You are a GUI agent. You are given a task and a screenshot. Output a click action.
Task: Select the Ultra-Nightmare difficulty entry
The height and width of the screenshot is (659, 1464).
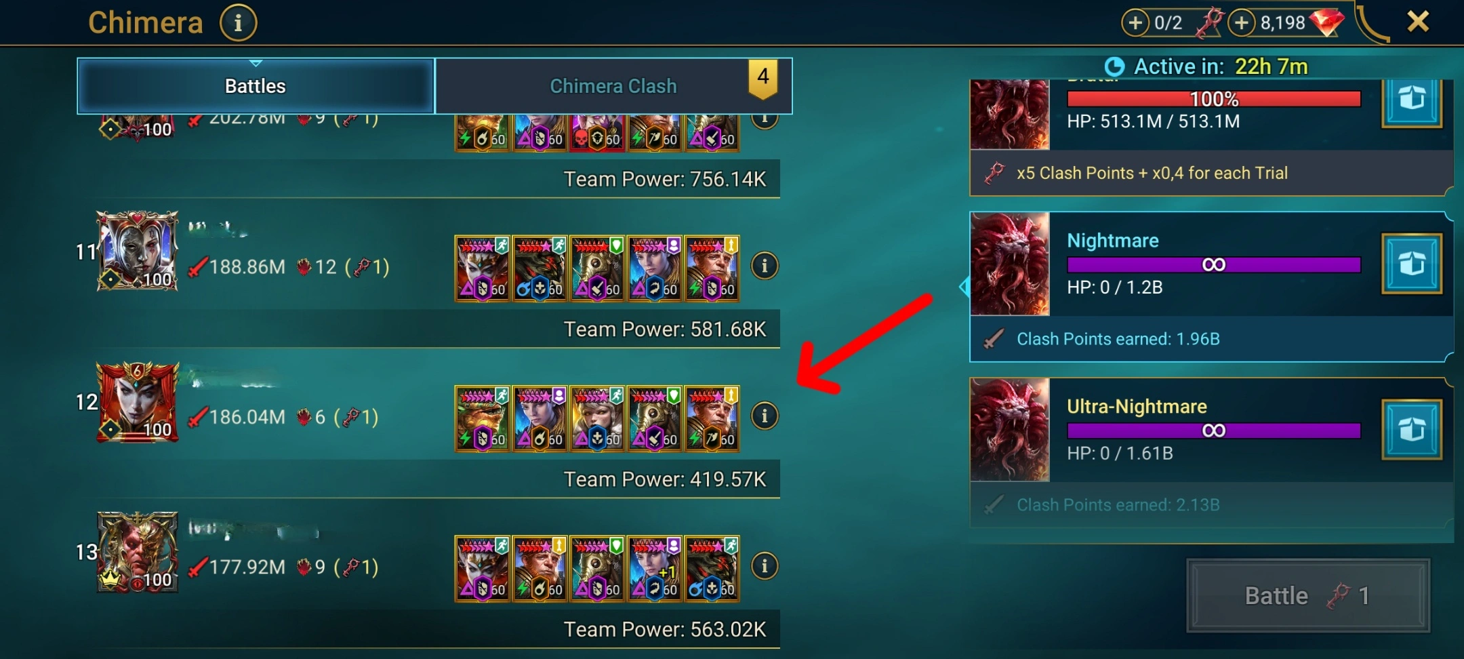point(1211,452)
